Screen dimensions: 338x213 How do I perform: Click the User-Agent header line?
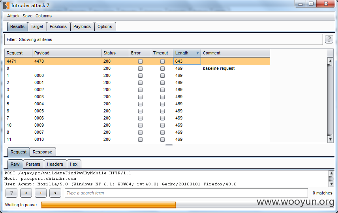click(x=120, y=184)
